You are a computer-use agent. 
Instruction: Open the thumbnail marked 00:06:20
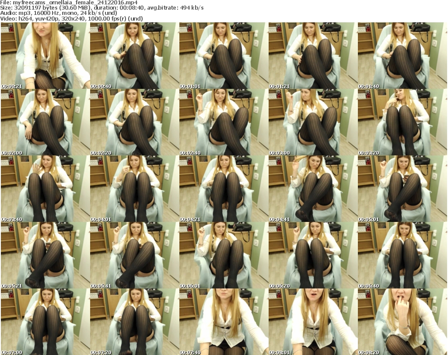click(313, 255)
